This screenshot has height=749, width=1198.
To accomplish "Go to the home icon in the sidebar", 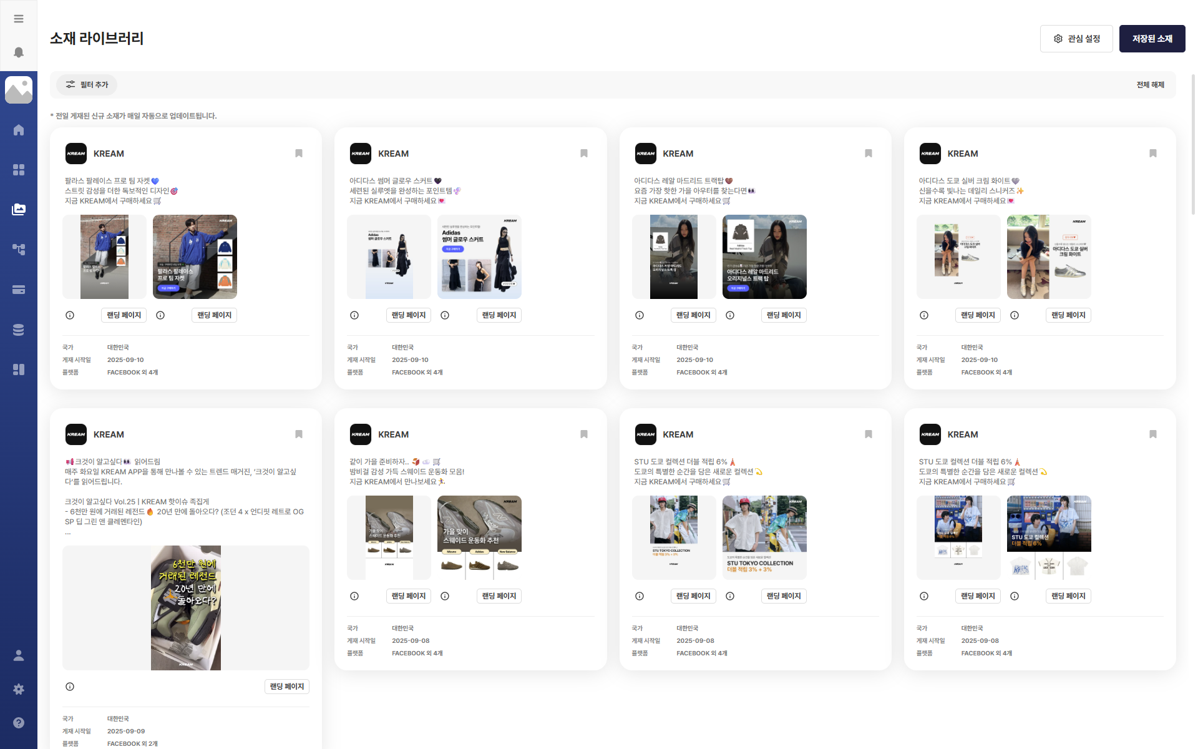I will 19,130.
